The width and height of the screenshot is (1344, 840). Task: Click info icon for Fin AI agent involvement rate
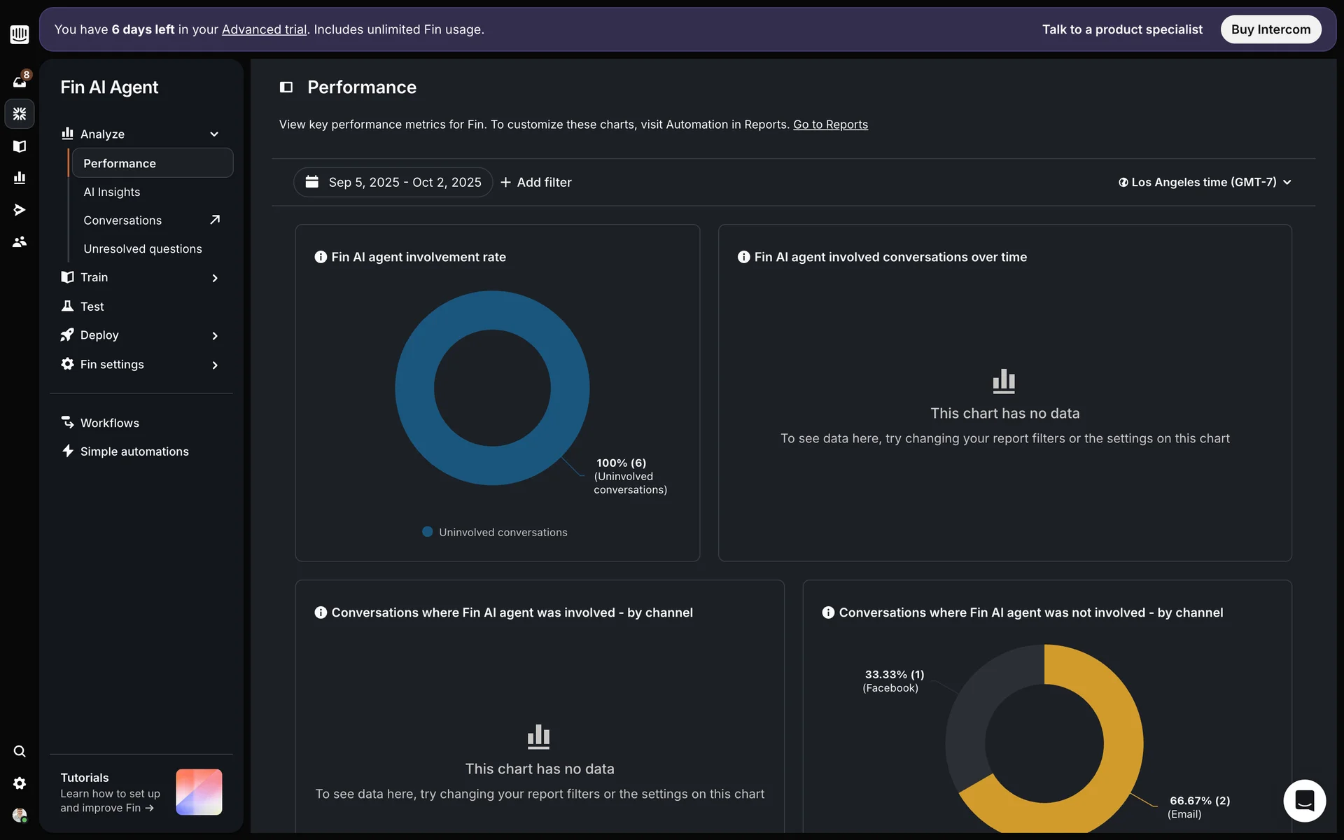(x=321, y=257)
